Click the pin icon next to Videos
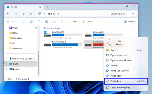 click(36, 28)
